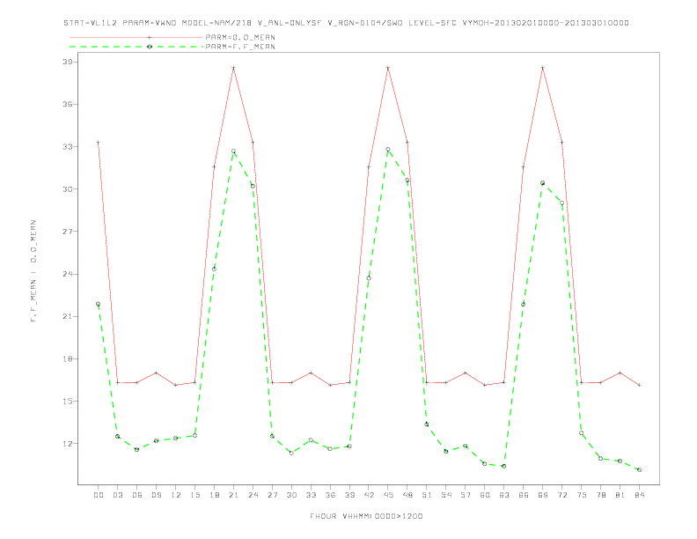Click x-axis tick label 63
The image size is (697, 539).
pos(504,495)
